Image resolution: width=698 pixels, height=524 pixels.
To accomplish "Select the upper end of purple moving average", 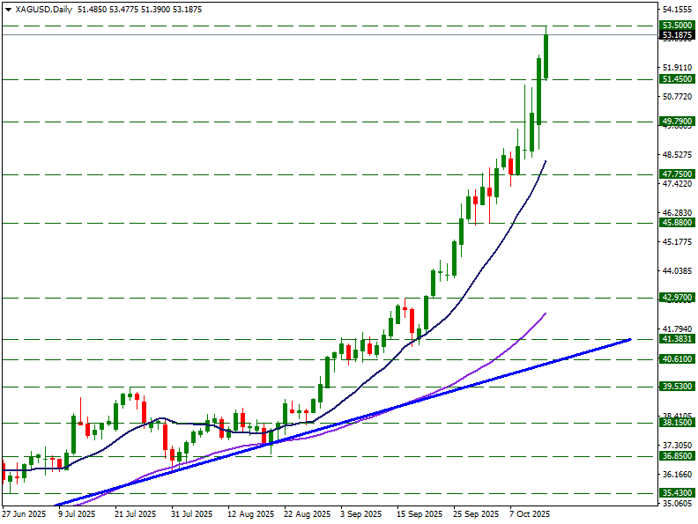I will [546, 314].
